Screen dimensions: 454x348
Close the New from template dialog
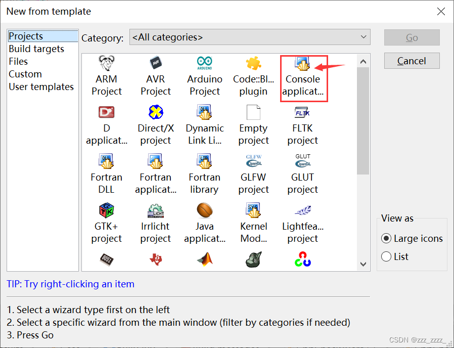(441, 11)
